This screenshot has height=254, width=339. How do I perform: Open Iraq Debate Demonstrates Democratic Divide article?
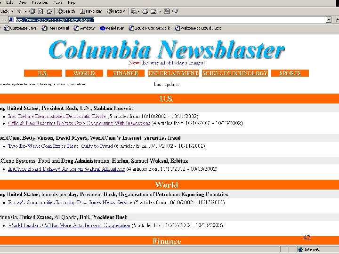point(57,116)
